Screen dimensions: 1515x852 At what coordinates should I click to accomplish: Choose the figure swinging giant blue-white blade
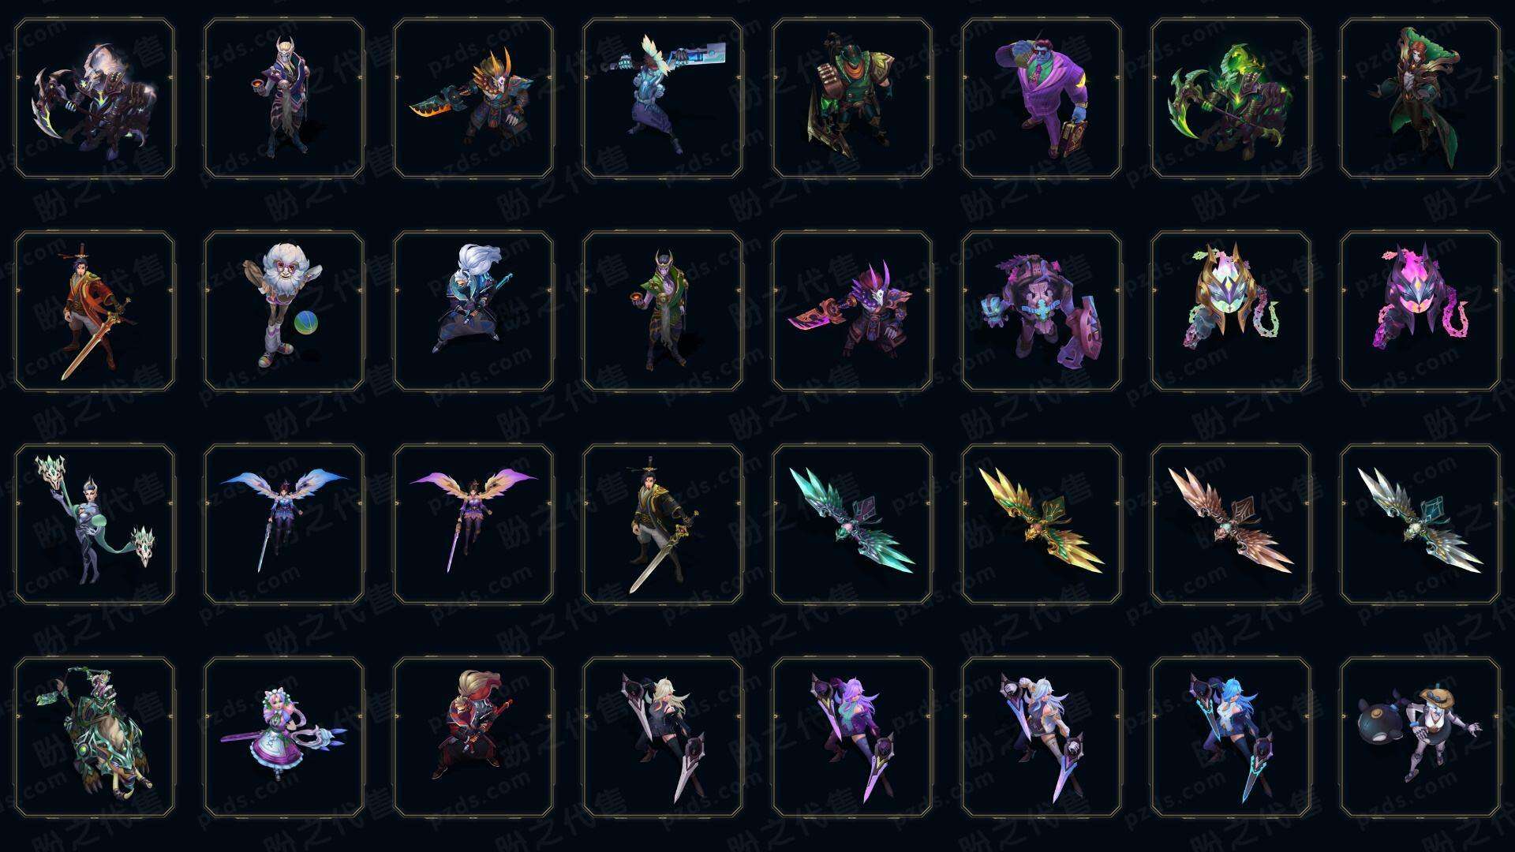(x=663, y=99)
